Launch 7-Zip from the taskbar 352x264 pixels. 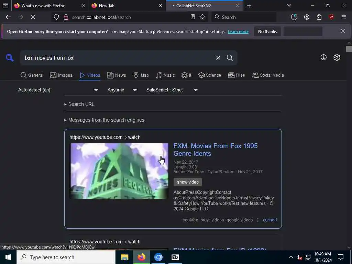coord(175,257)
